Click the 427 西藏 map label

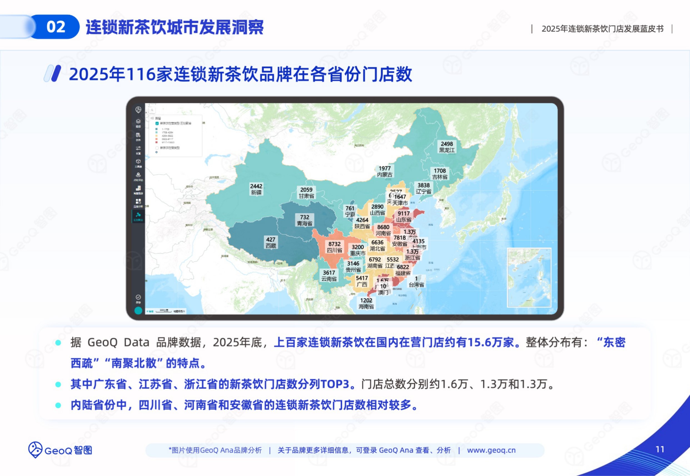tap(271, 243)
